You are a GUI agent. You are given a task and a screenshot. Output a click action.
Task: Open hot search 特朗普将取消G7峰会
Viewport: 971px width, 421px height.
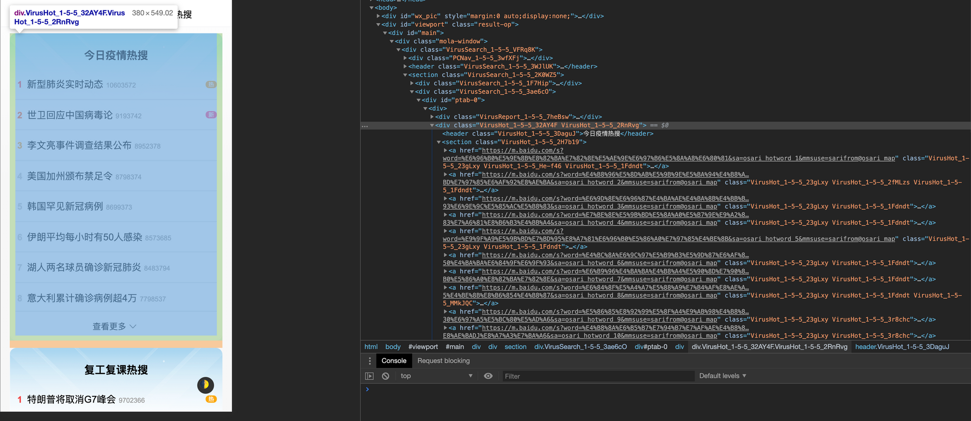click(71, 399)
